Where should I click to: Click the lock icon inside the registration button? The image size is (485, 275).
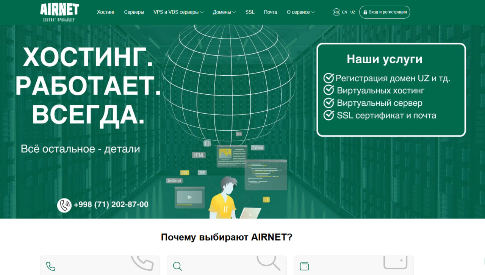(365, 12)
